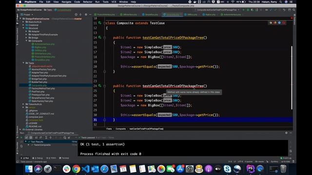Open the Navigate menu

(x=66, y=2)
